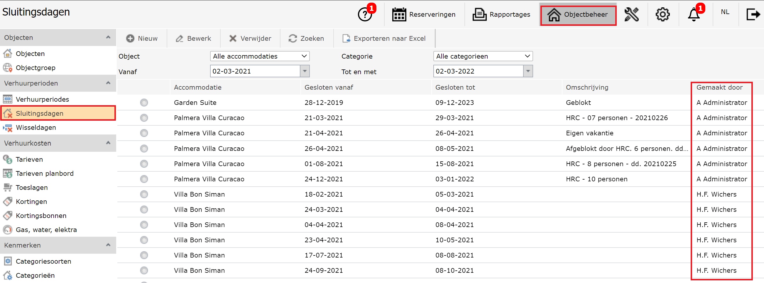This screenshot has height=283, width=764.
Task: Click the Zoeken refresh icon
Action: (293, 38)
